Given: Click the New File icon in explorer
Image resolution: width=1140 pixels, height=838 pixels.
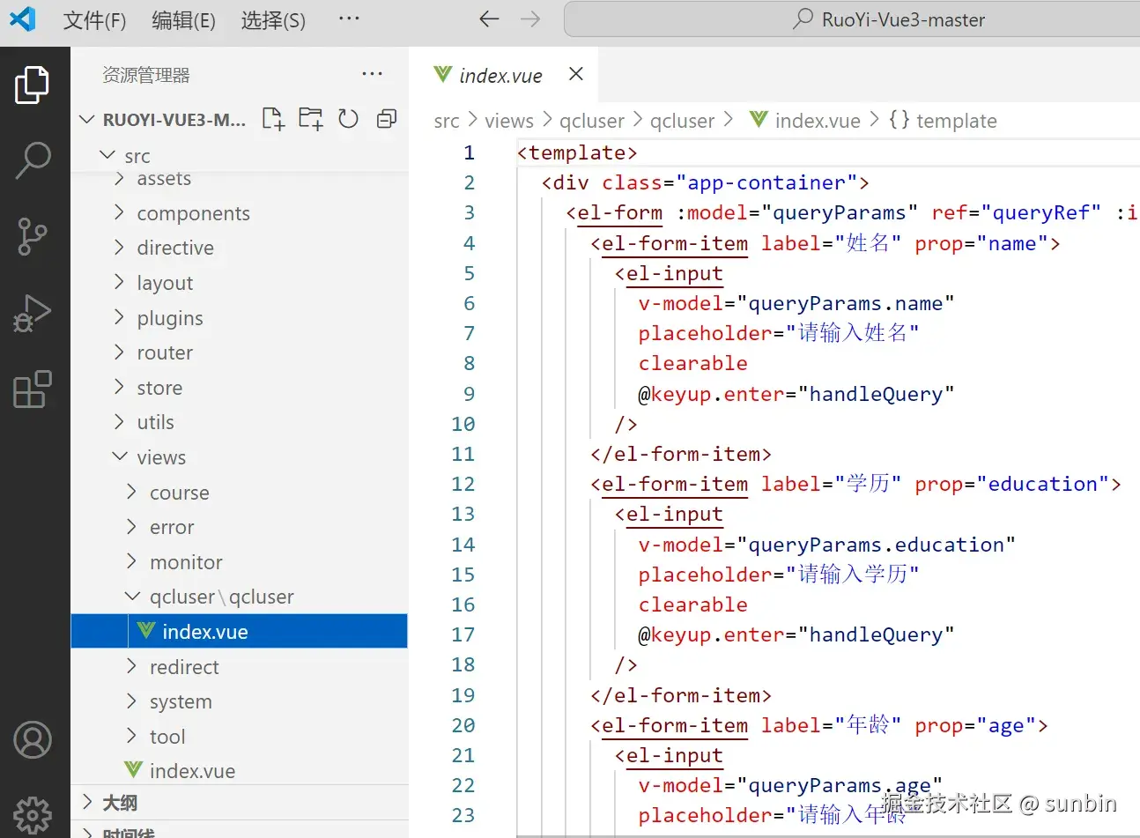Looking at the screenshot, I should click(x=273, y=119).
